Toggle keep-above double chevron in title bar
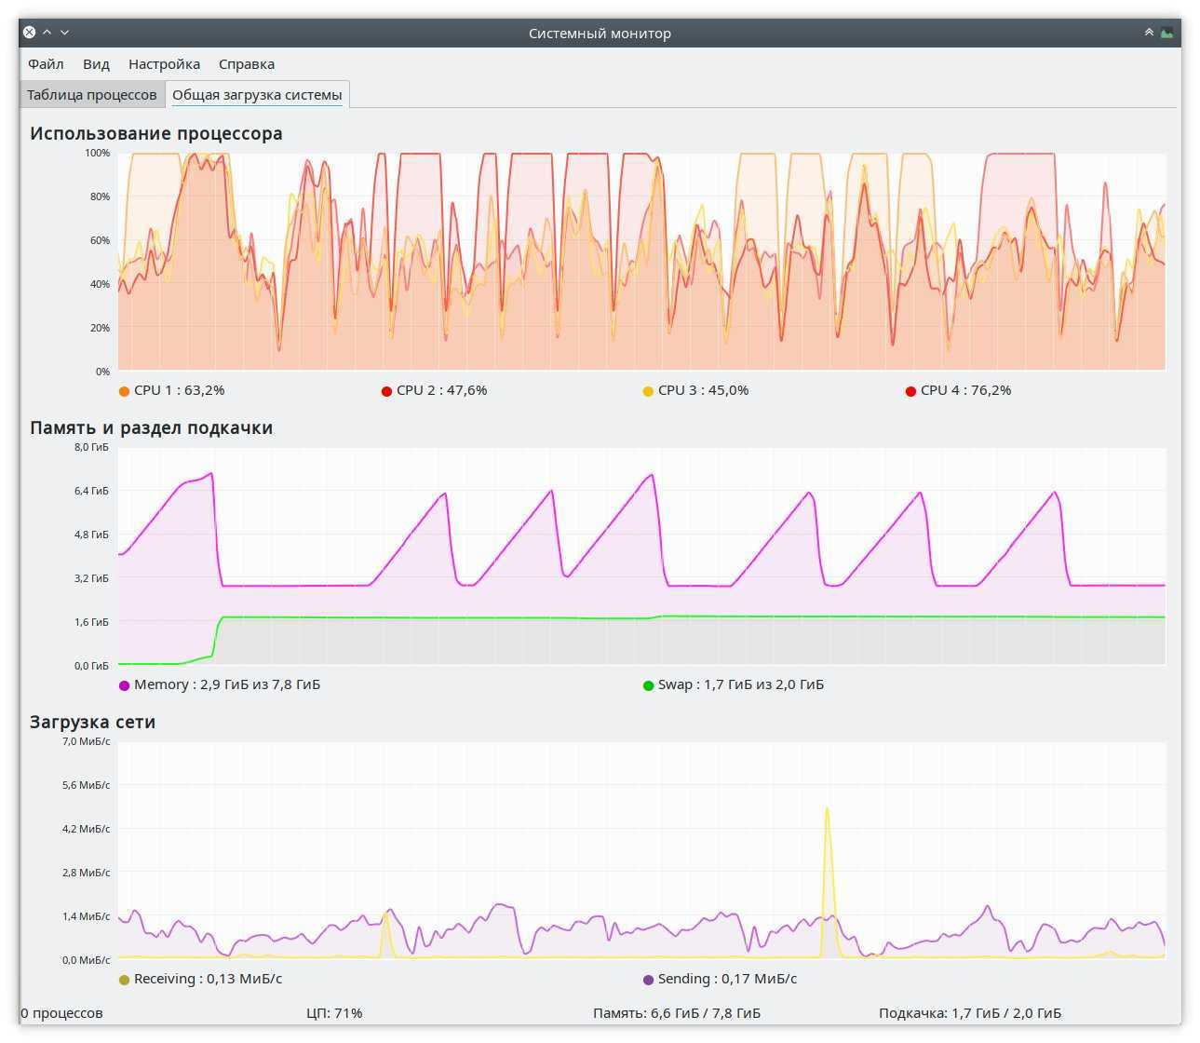Screen dimensions: 1200x1043 coord(1149,33)
